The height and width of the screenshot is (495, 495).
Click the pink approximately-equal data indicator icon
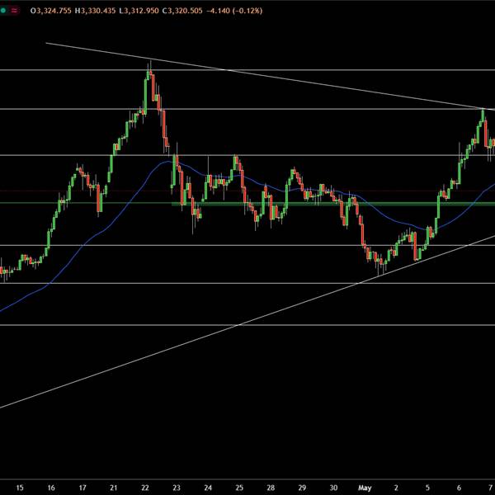(x=15, y=11)
